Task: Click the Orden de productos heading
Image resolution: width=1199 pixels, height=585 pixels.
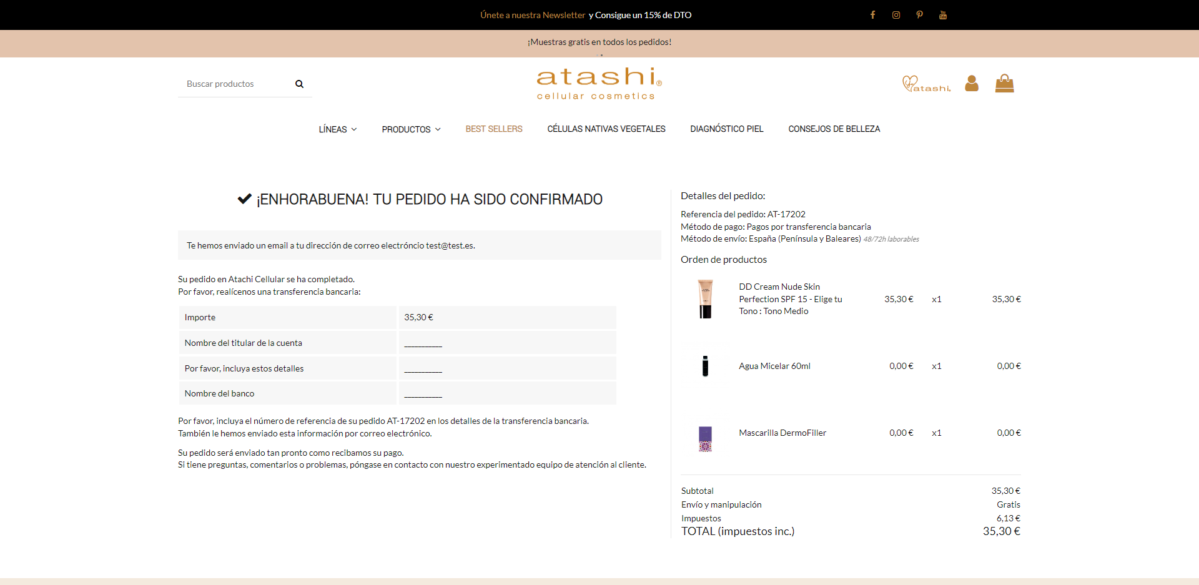Action: pyautogui.click(x=724, y=260)
